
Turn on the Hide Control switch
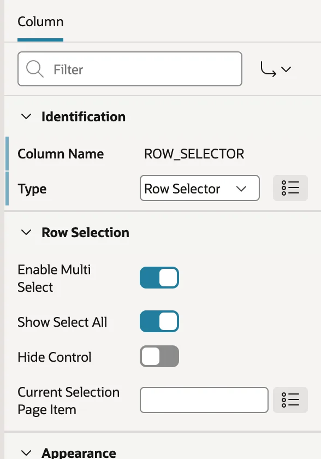pyautogui.click(x=159, y=356)
